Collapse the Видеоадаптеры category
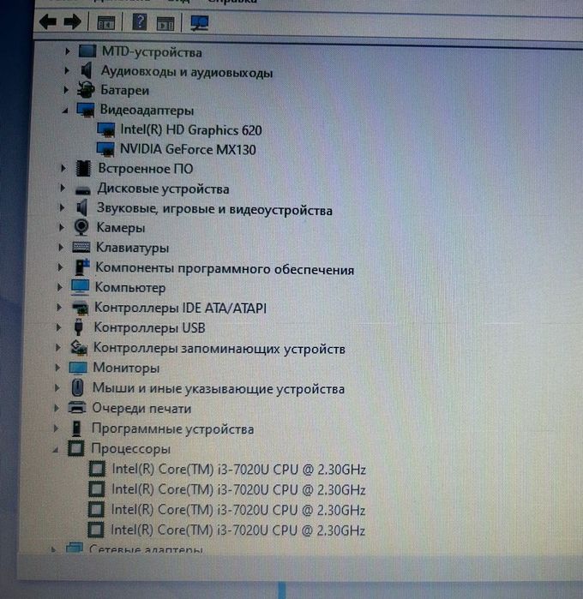The width and height of the screenshot is (583, 599). pyautogui.click(x=65, y=111)
